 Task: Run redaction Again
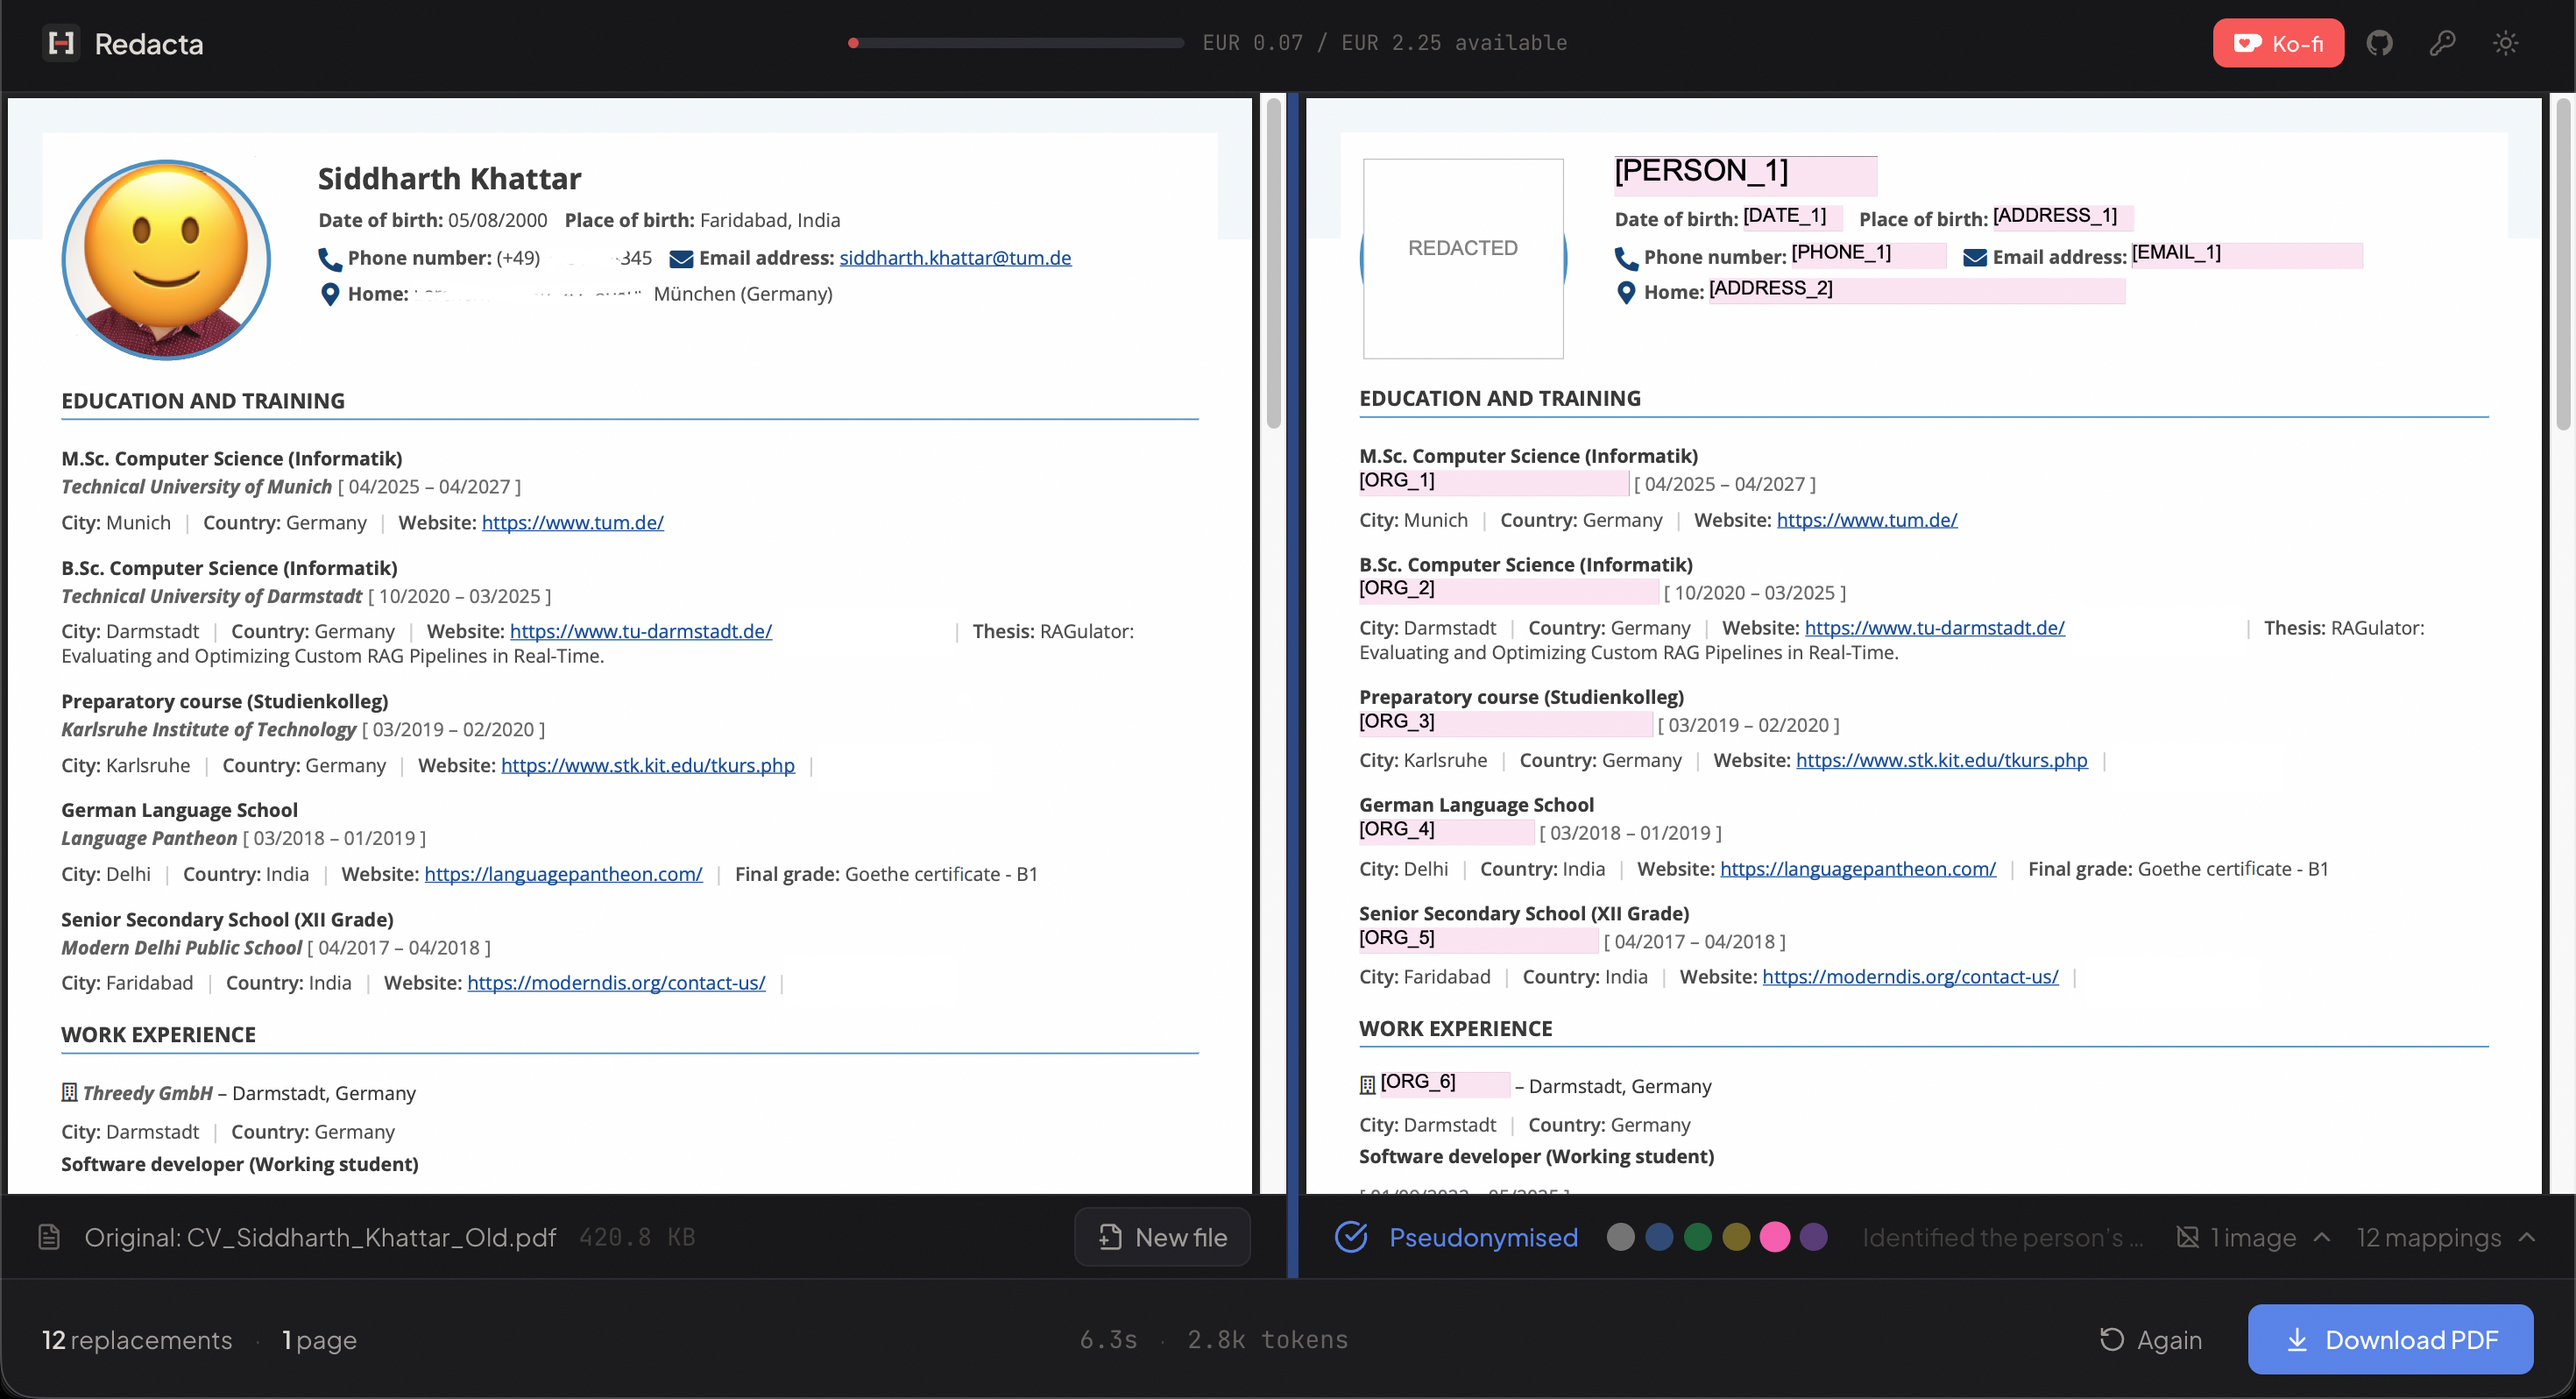tap(2151, 1340)
